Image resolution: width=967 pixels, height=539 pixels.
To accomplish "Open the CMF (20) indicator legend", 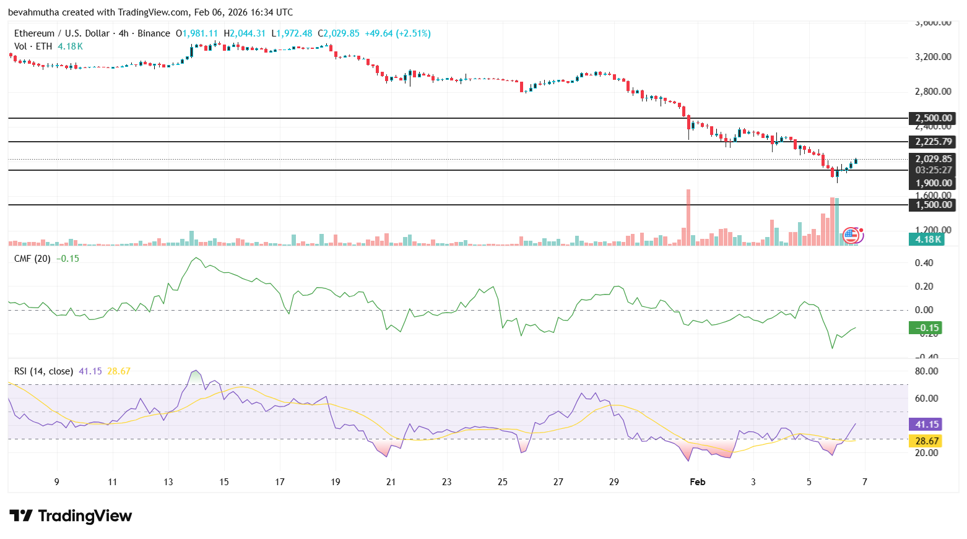I will click(32, 259).
